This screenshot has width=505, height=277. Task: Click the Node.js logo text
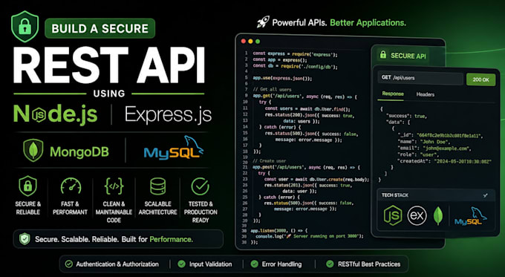pos(56,114)
